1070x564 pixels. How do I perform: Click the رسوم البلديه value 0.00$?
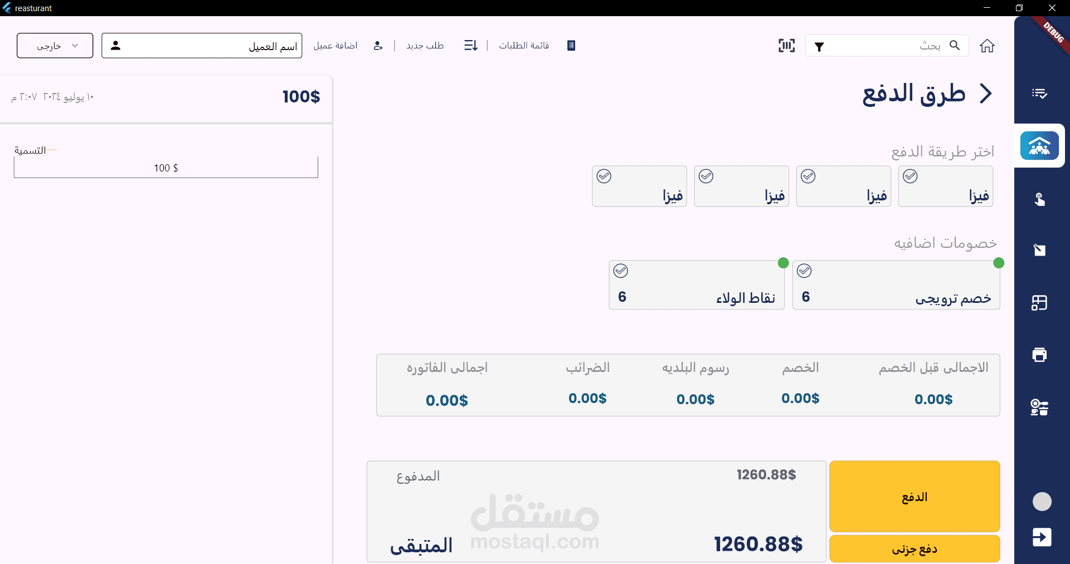coord(695,399)
